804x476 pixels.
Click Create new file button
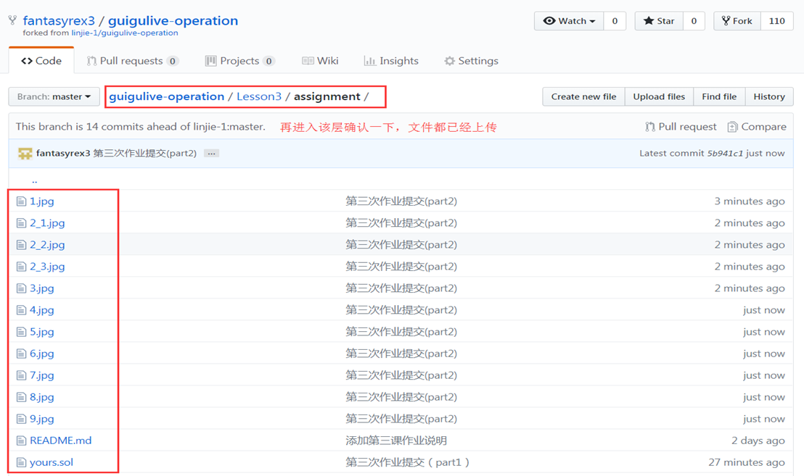[x=583, y=96]
